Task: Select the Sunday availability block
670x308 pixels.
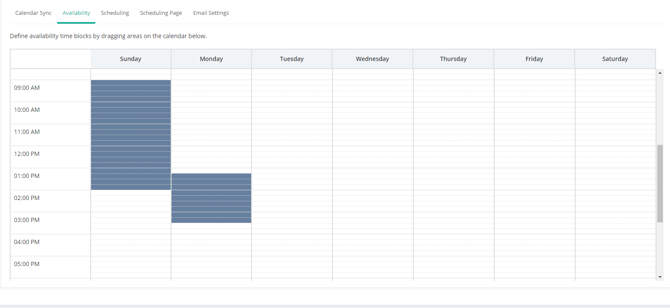Action: (131, 135)
